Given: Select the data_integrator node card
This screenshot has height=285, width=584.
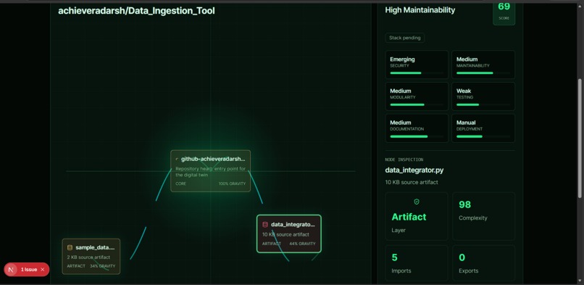Looking at the screenshot, I should 289,234.
